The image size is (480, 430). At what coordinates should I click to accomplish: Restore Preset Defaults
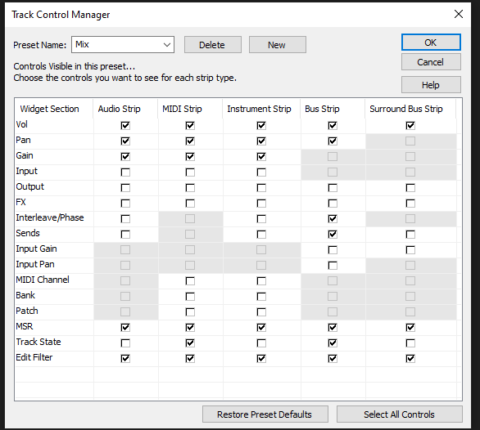tap(265, 414)
